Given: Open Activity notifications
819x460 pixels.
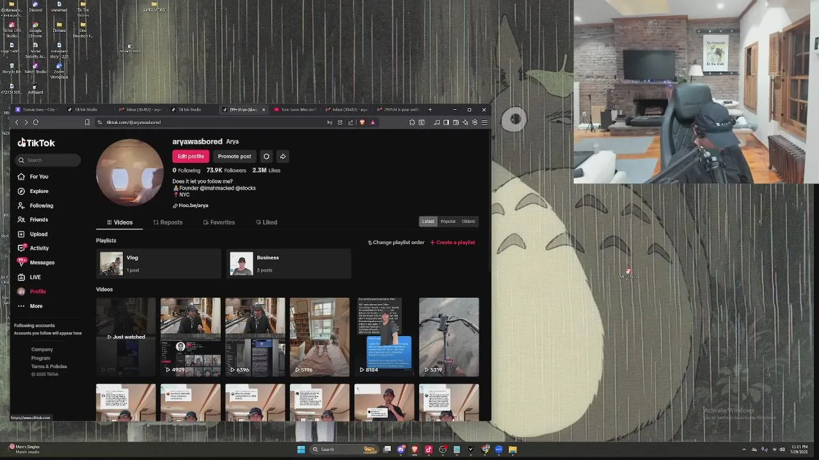Looking at the screenshot, I should 33,248.
